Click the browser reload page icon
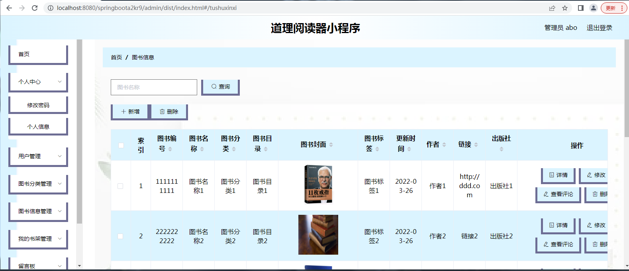This screenshot has width=629, height=271. point(35,8)
